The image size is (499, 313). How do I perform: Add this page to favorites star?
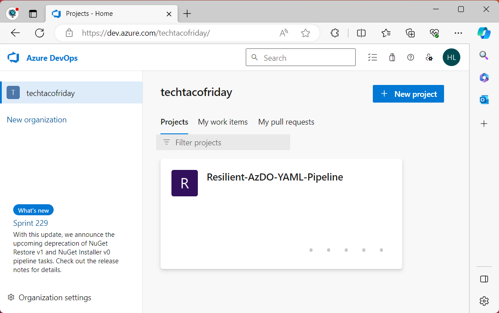pos(306,33)
